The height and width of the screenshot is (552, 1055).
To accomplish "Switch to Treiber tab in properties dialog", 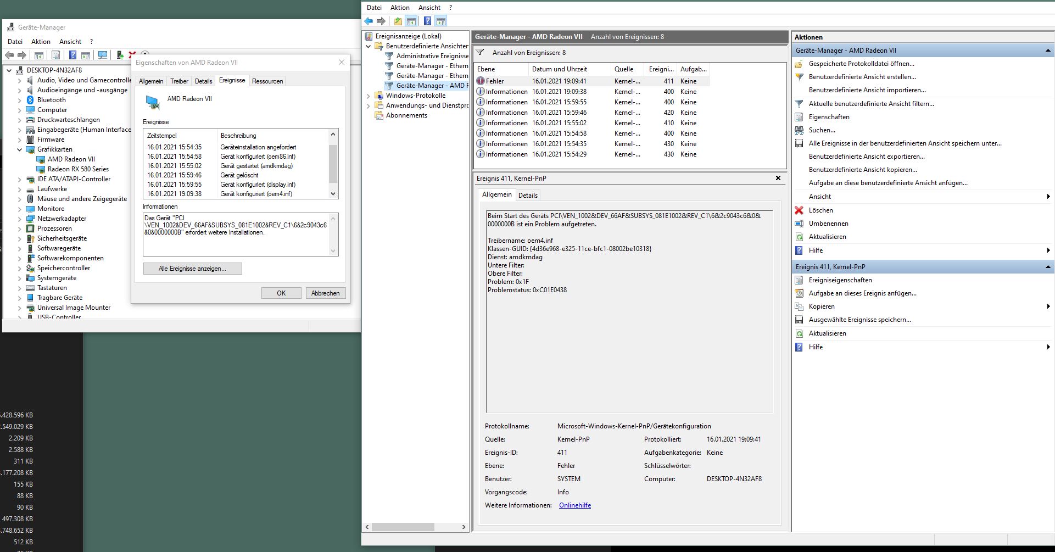I will (x=179, y=81).
